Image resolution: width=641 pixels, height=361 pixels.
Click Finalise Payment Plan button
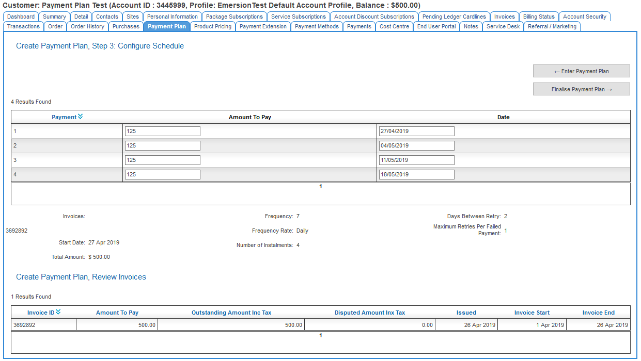pyautogui.click(x=581, y=89)
